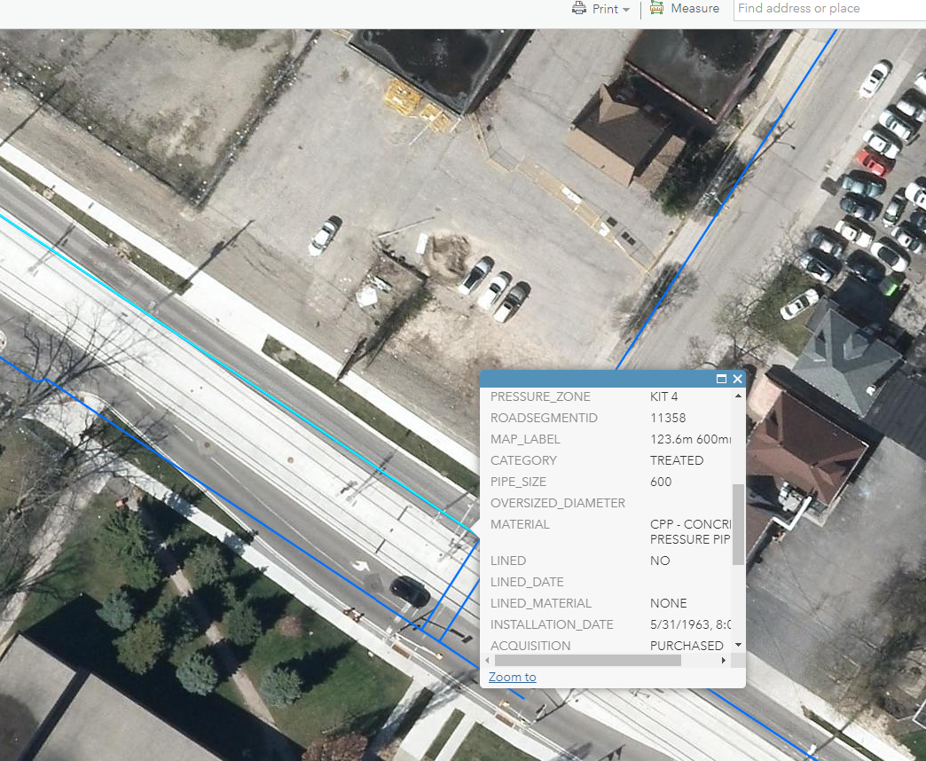
Task: Open the Measure tool by its label
Action: [694, 9]
